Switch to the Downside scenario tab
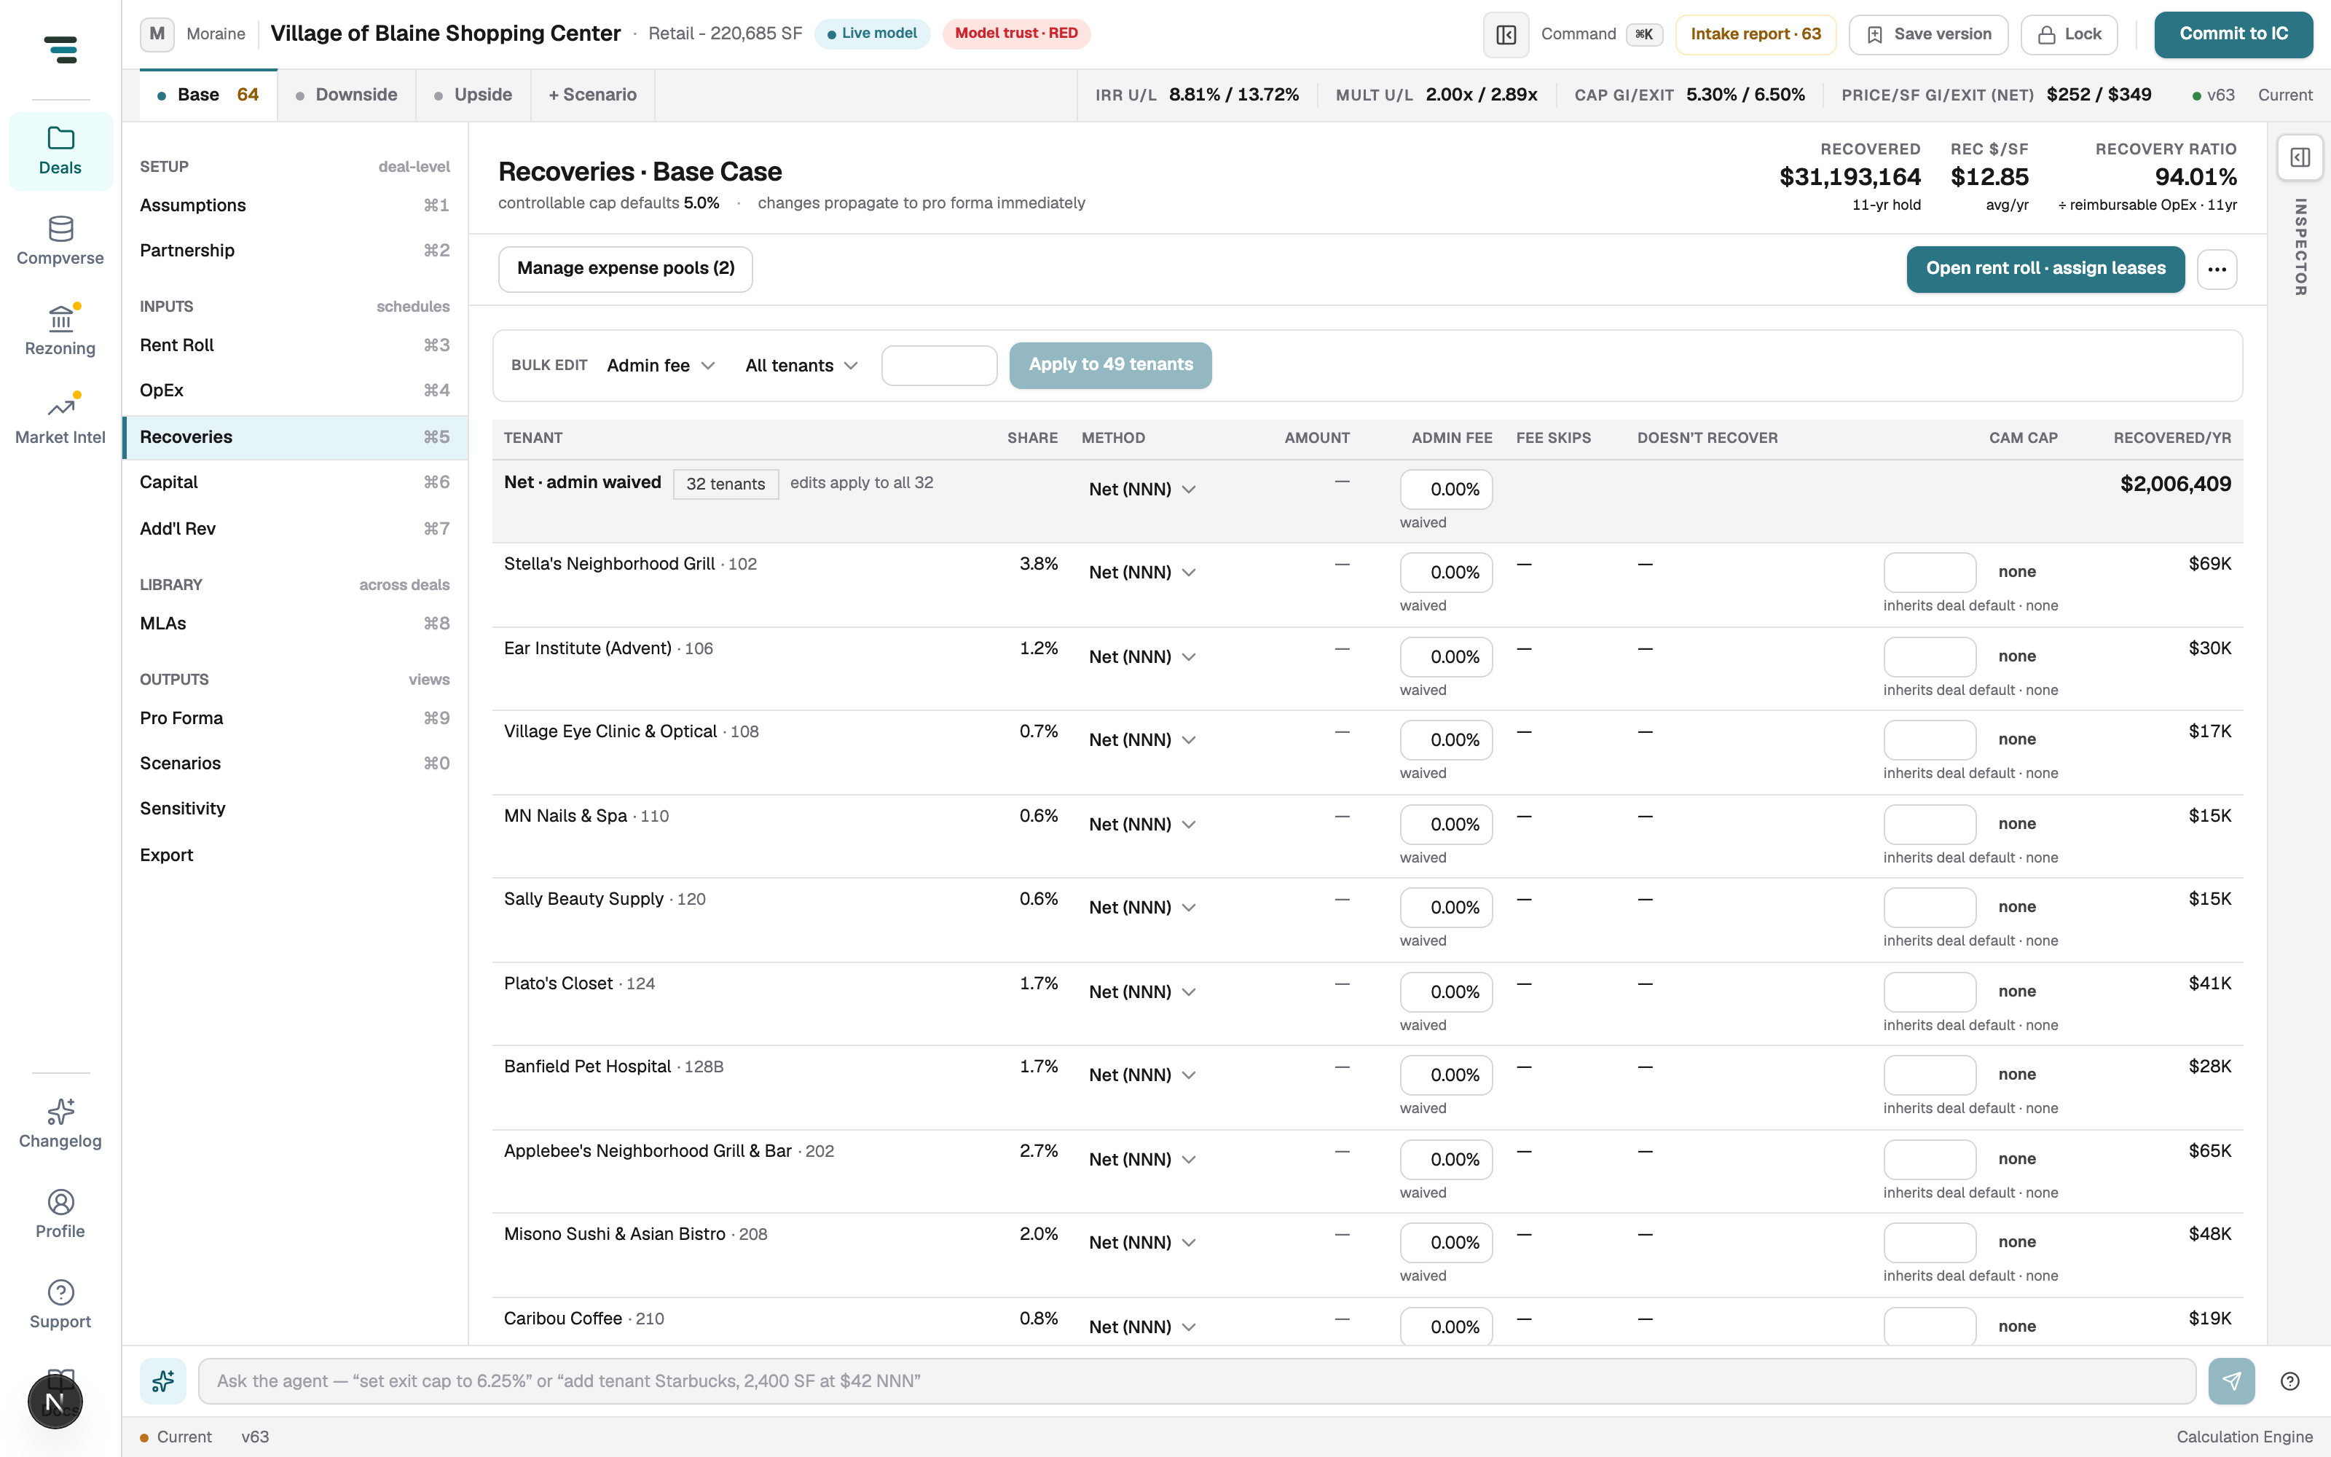The image size is (2331, 1457). point(347,95)
